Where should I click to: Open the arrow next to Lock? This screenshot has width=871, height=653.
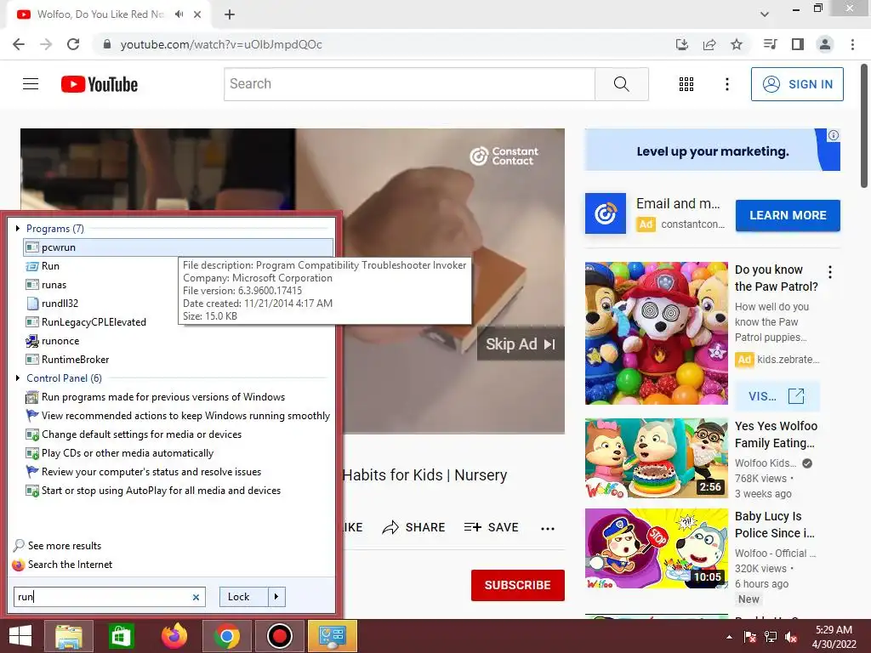pos(276,597)
